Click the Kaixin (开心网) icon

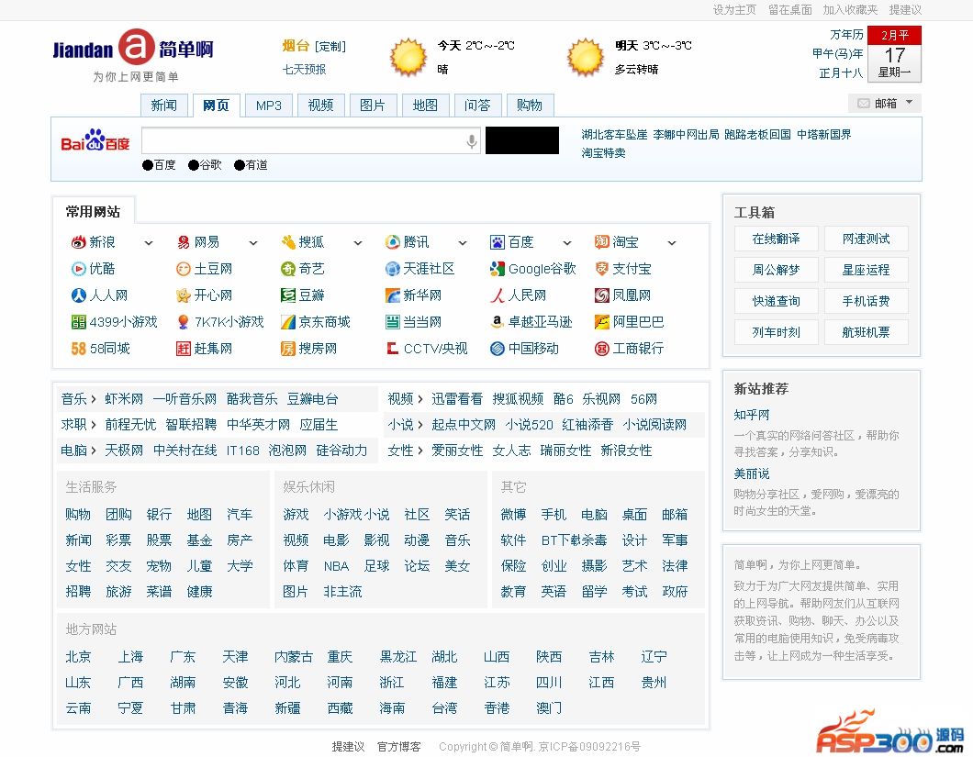click(x=183, y=295)
